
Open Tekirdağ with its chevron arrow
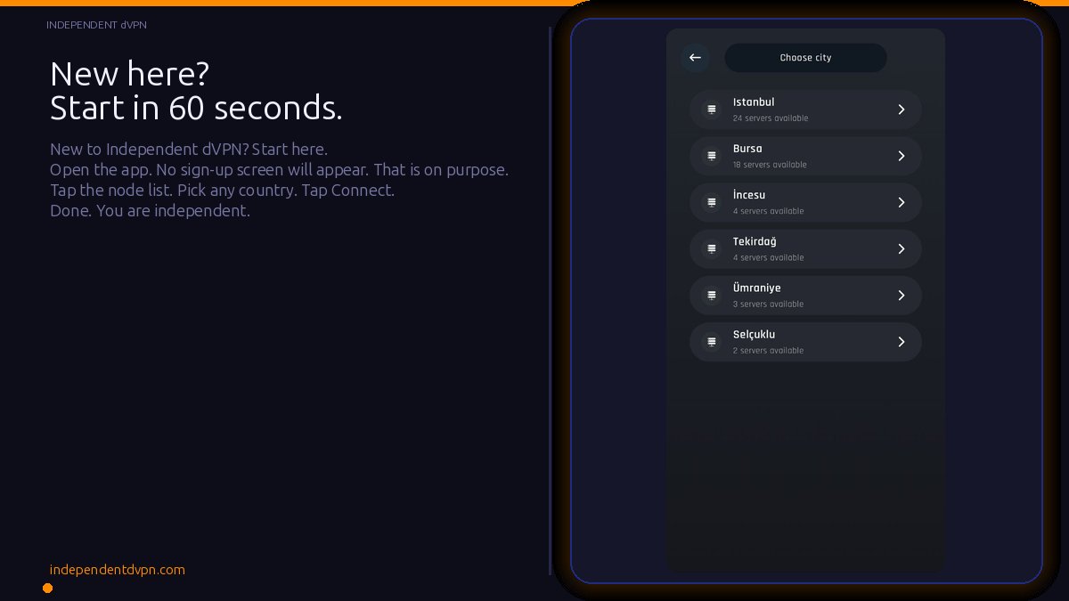coord(902,248)
